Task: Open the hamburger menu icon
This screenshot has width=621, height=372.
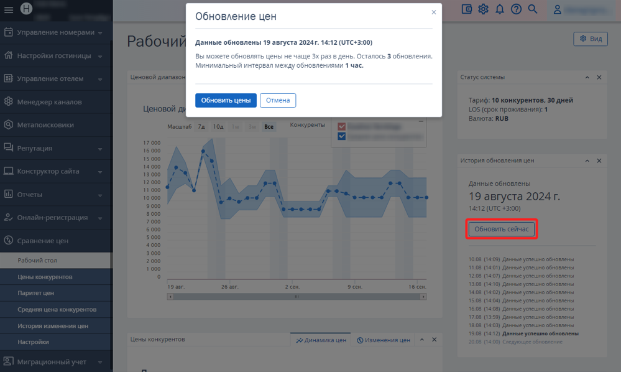Action: click(x=8, y=10)
